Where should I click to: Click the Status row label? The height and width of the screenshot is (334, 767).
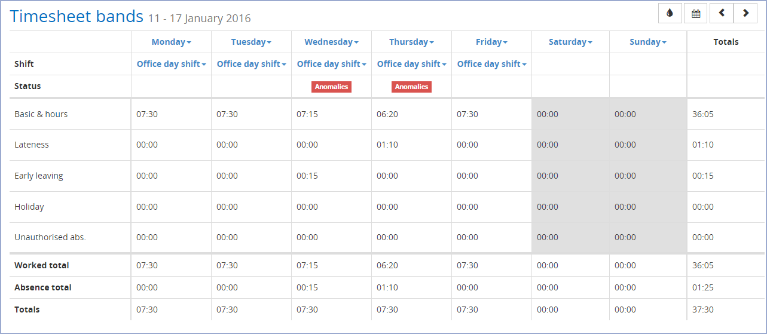[x=27, y=86]
